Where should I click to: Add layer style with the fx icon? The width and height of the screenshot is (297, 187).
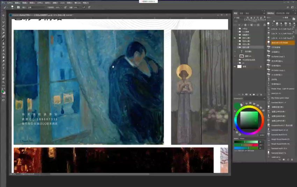point(243,95)
